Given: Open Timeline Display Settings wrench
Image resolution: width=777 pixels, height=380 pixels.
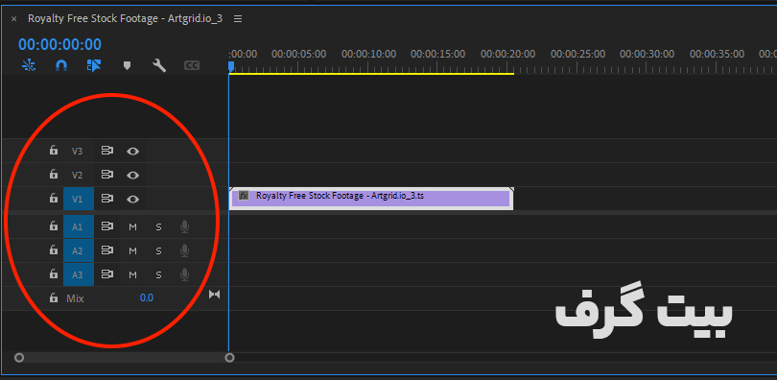Looking at the screenshot, I should coord(159,65).
